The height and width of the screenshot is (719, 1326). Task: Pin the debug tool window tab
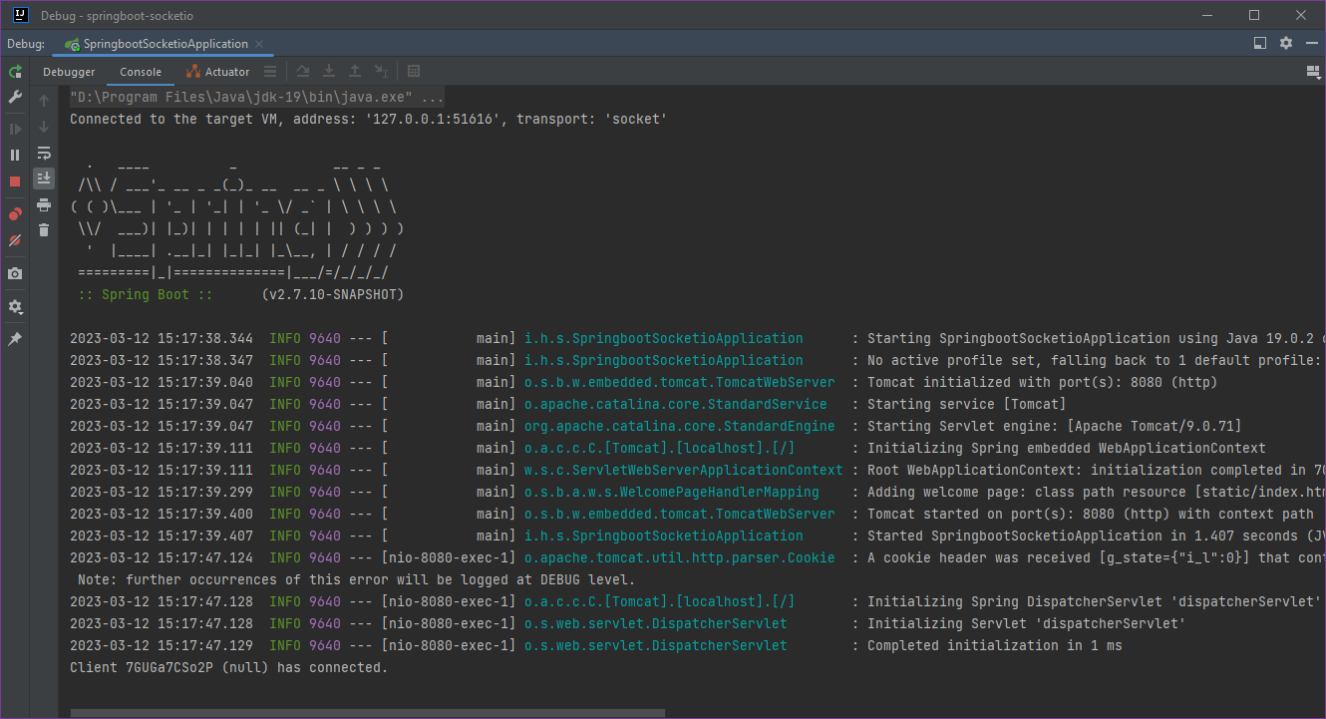point(15,338)
